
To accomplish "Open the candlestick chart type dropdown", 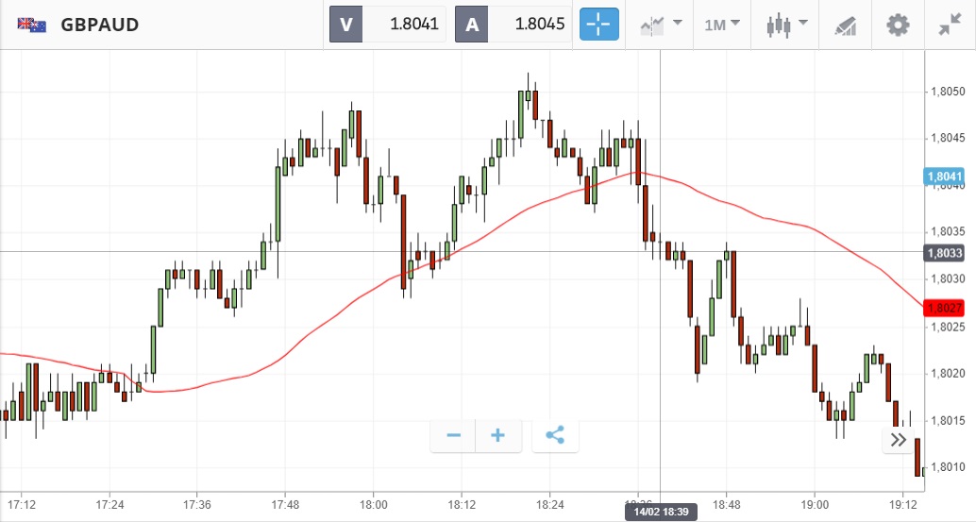I will pos(787,25).
